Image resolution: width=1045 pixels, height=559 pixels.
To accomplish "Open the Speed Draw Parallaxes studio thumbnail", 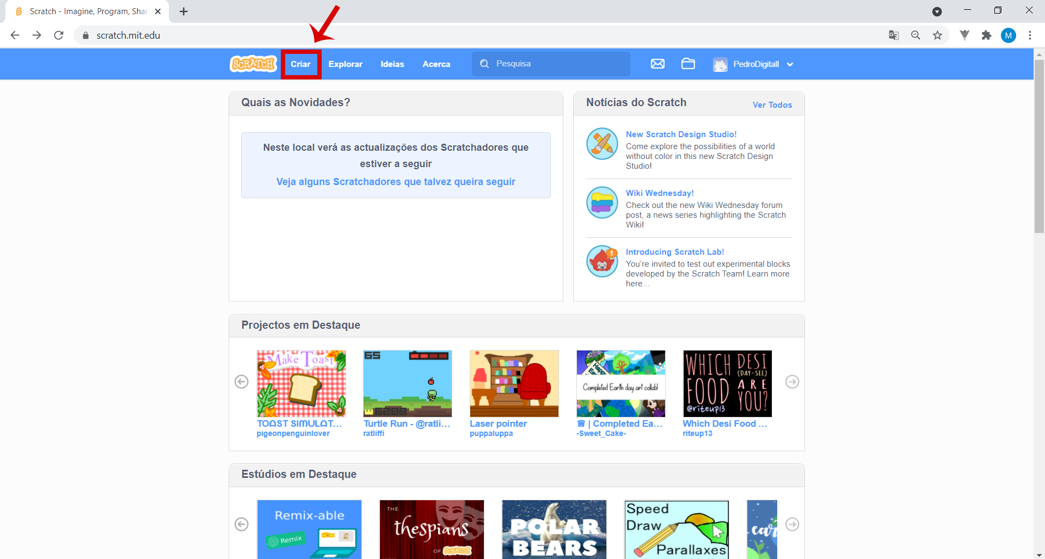I will coord(677,529).
